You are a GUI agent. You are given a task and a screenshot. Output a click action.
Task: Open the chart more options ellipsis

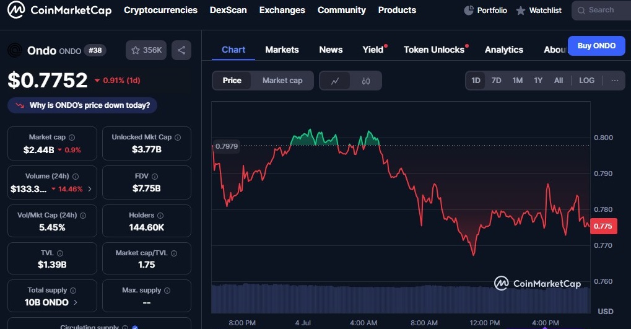[614, 81]
